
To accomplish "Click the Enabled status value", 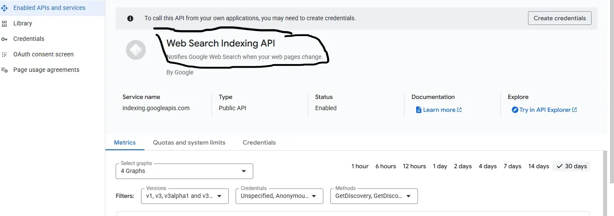I will click(x=326, y=108).
